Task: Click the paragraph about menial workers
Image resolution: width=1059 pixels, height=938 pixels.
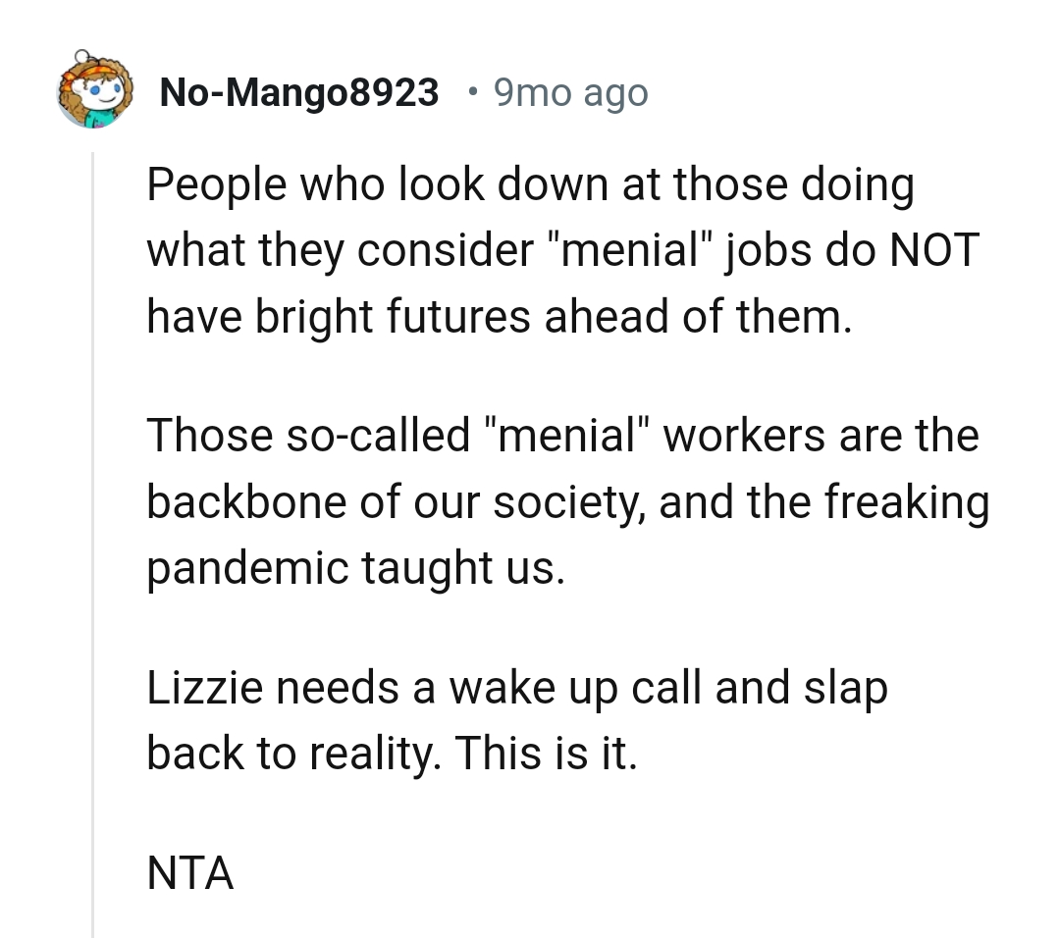Action: click(x=567, y=500)
